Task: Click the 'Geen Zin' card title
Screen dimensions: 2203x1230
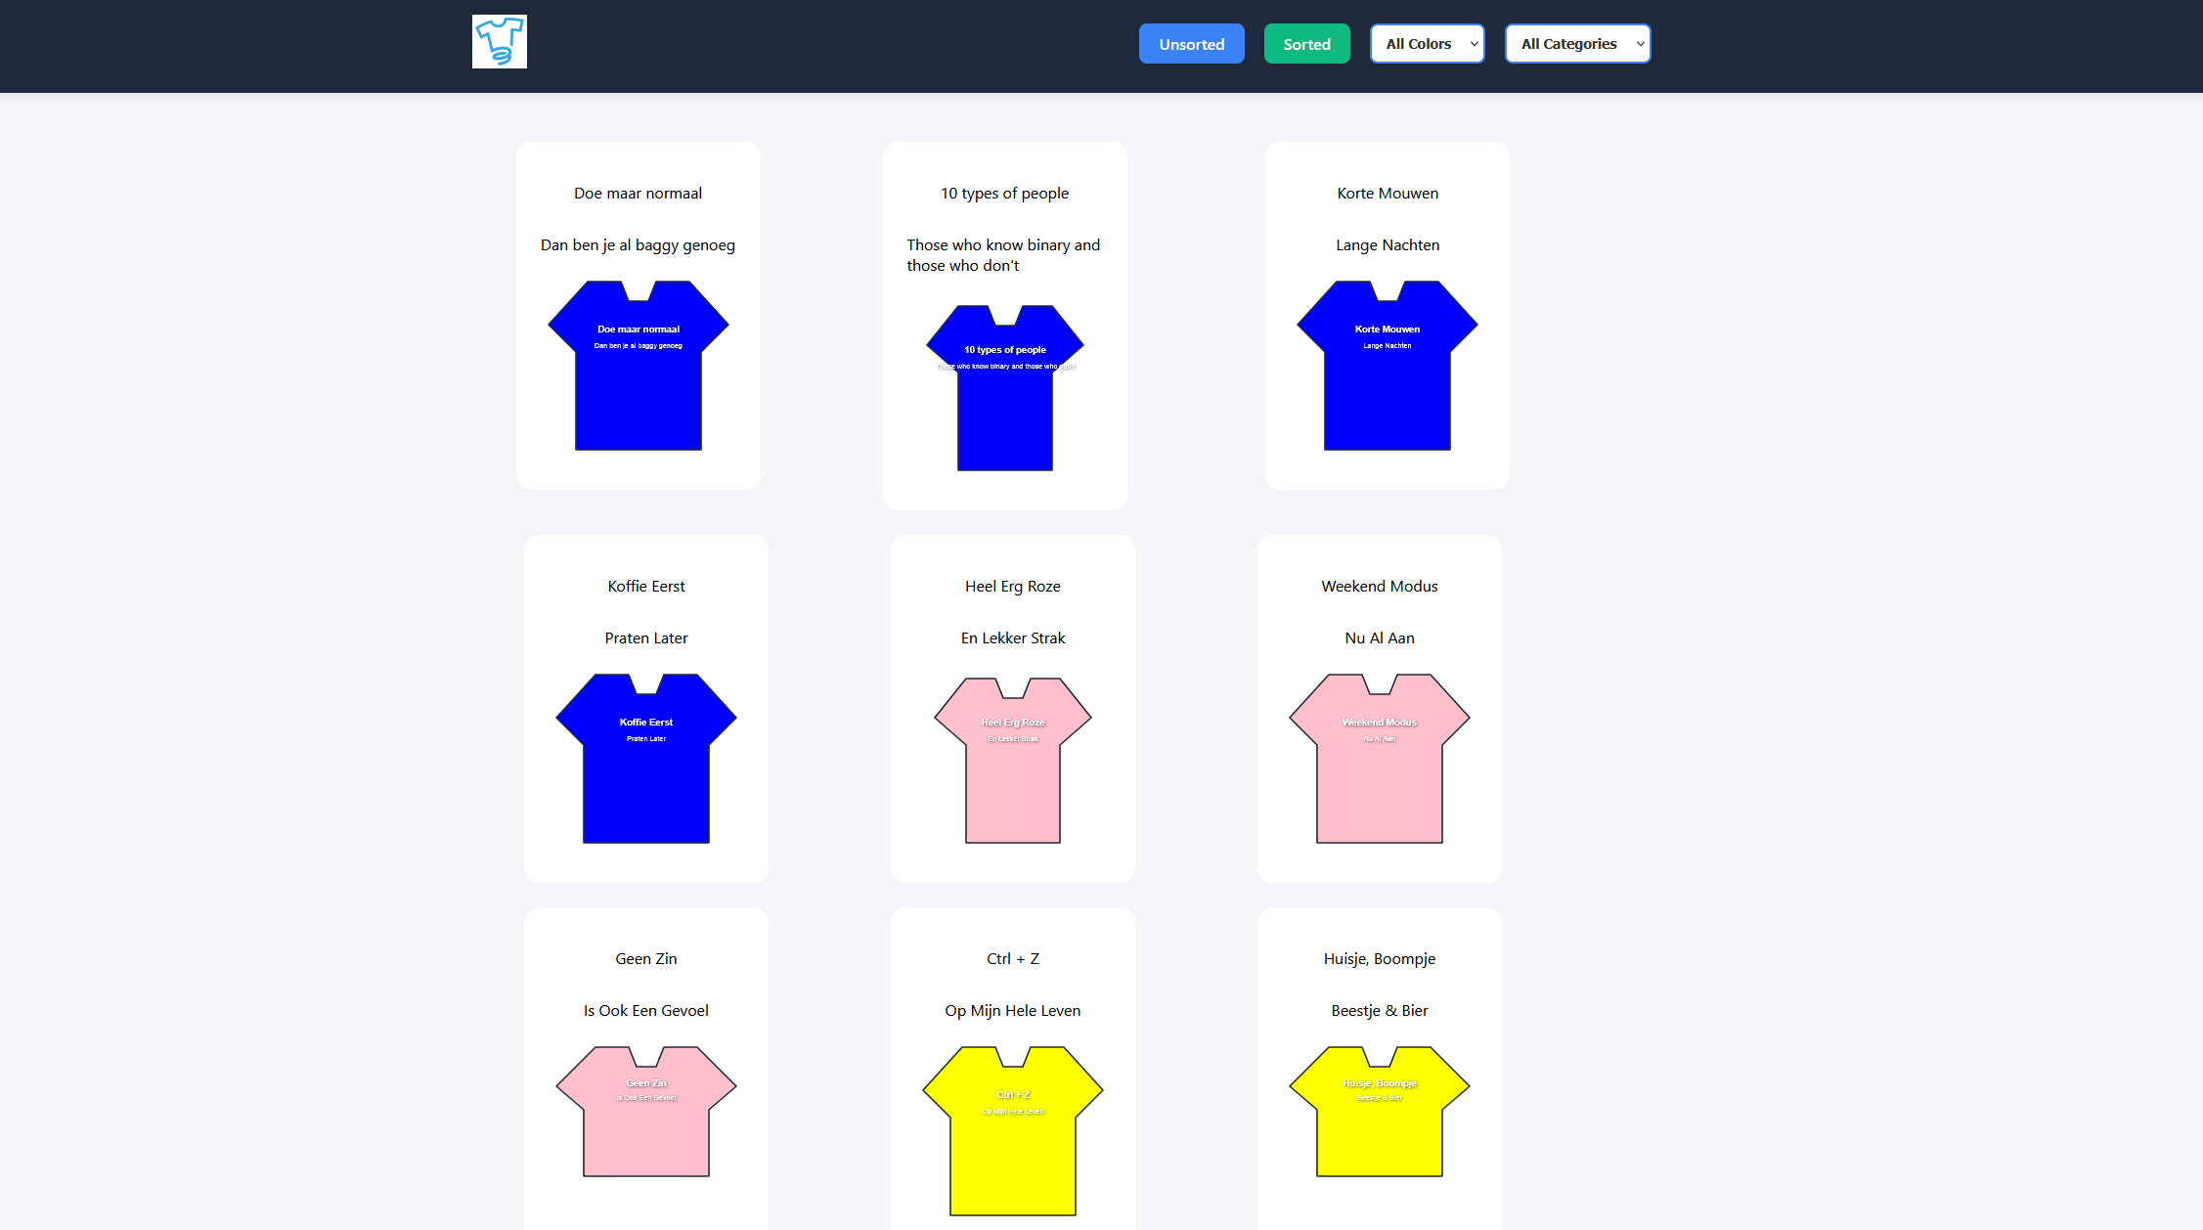Action: tap(646, 959)
